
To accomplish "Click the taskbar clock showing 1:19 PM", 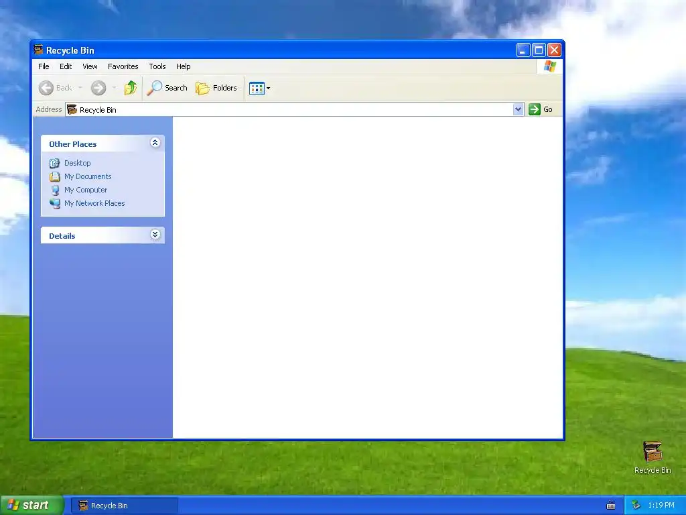I will pos(661,506).
